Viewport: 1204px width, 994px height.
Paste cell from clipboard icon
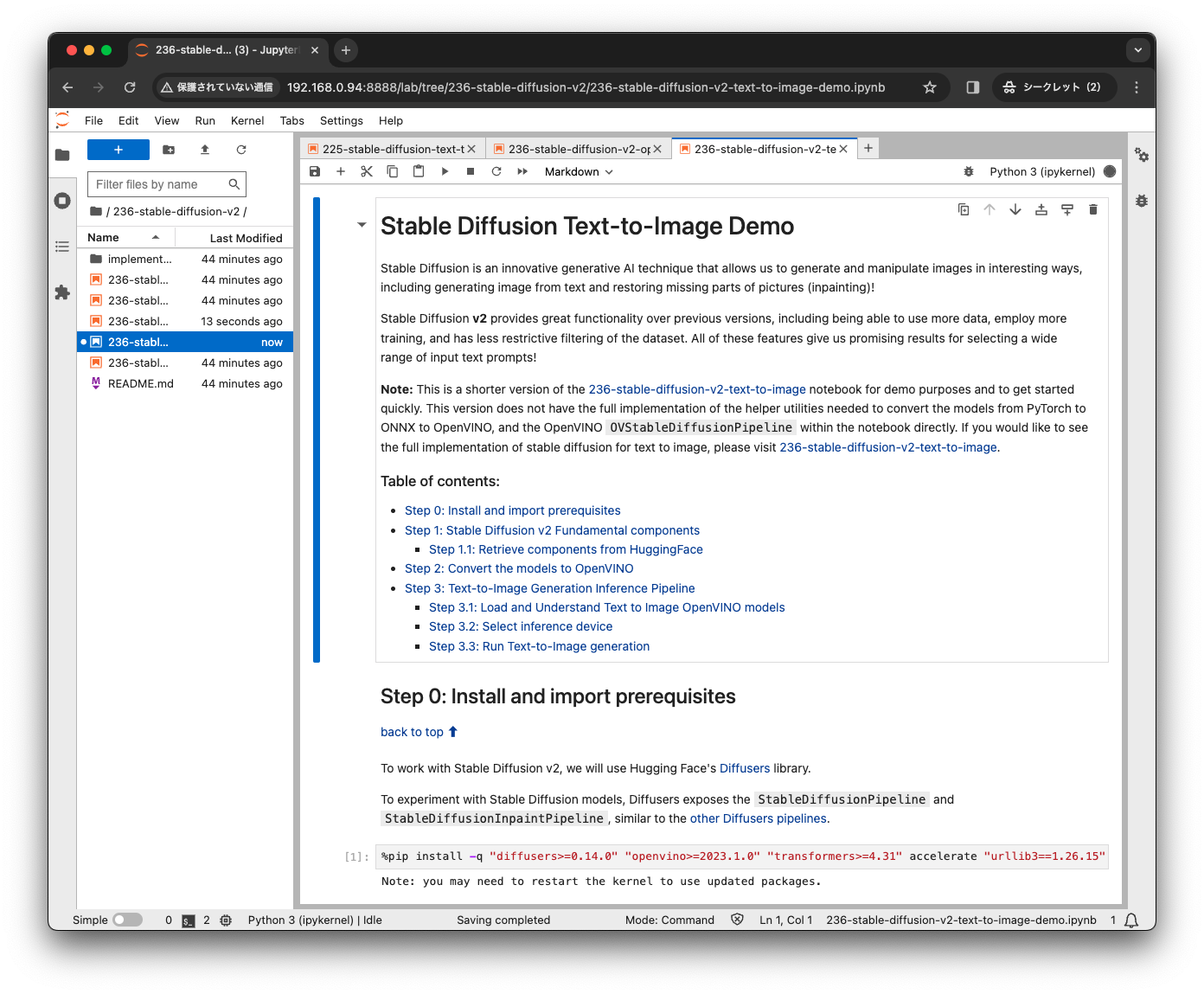point(419,171)
